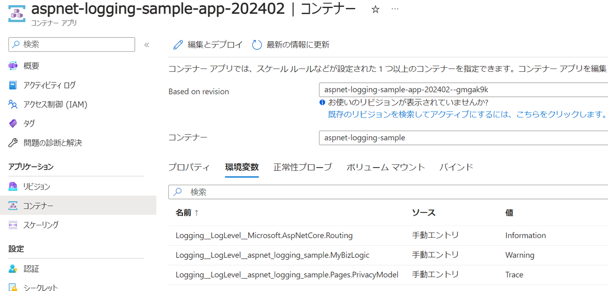Viewport: 608px width, 291px height.
Task: Click the シークレット lock icon
Action: pos(13,287)
